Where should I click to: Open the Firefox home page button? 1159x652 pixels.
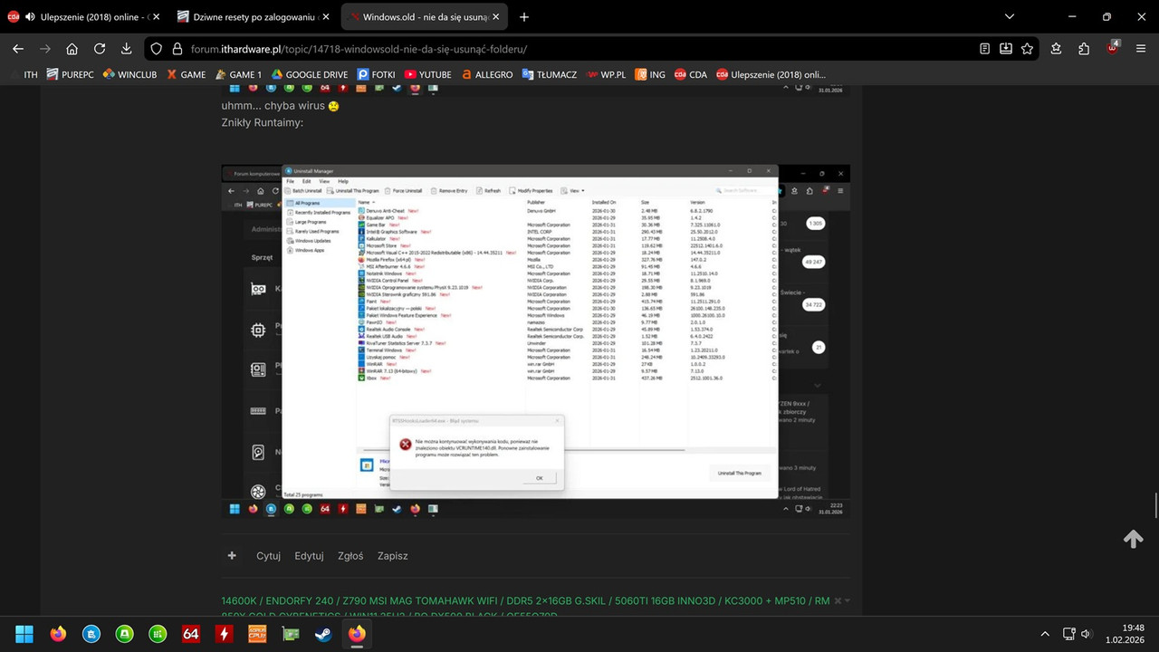pos(72,49)
